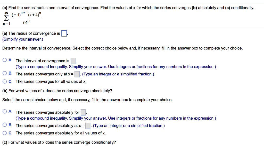
Task: Click the 'Type an integer or simplified fraction' hint
Action: (x=119, y=74)
